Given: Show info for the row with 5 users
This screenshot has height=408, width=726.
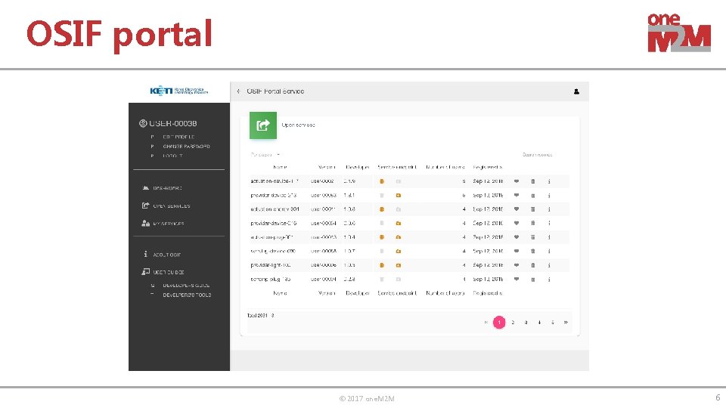Looking at the screenshot, I should pos(549,181).
